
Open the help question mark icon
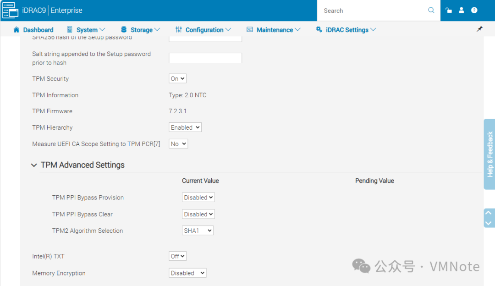point(474,11)
